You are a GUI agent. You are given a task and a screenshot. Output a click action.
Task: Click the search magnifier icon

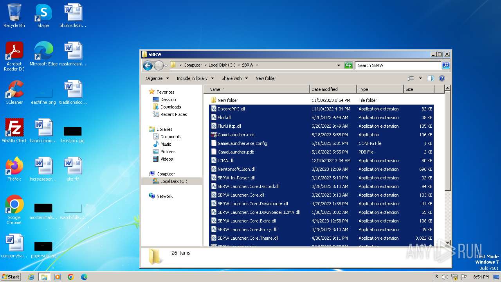click(x=445, y=65)
